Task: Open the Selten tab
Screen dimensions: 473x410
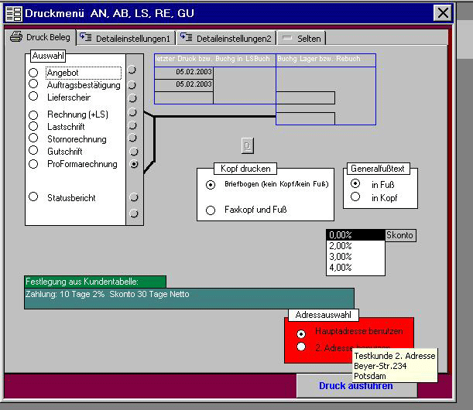Action: coord(302,38)
